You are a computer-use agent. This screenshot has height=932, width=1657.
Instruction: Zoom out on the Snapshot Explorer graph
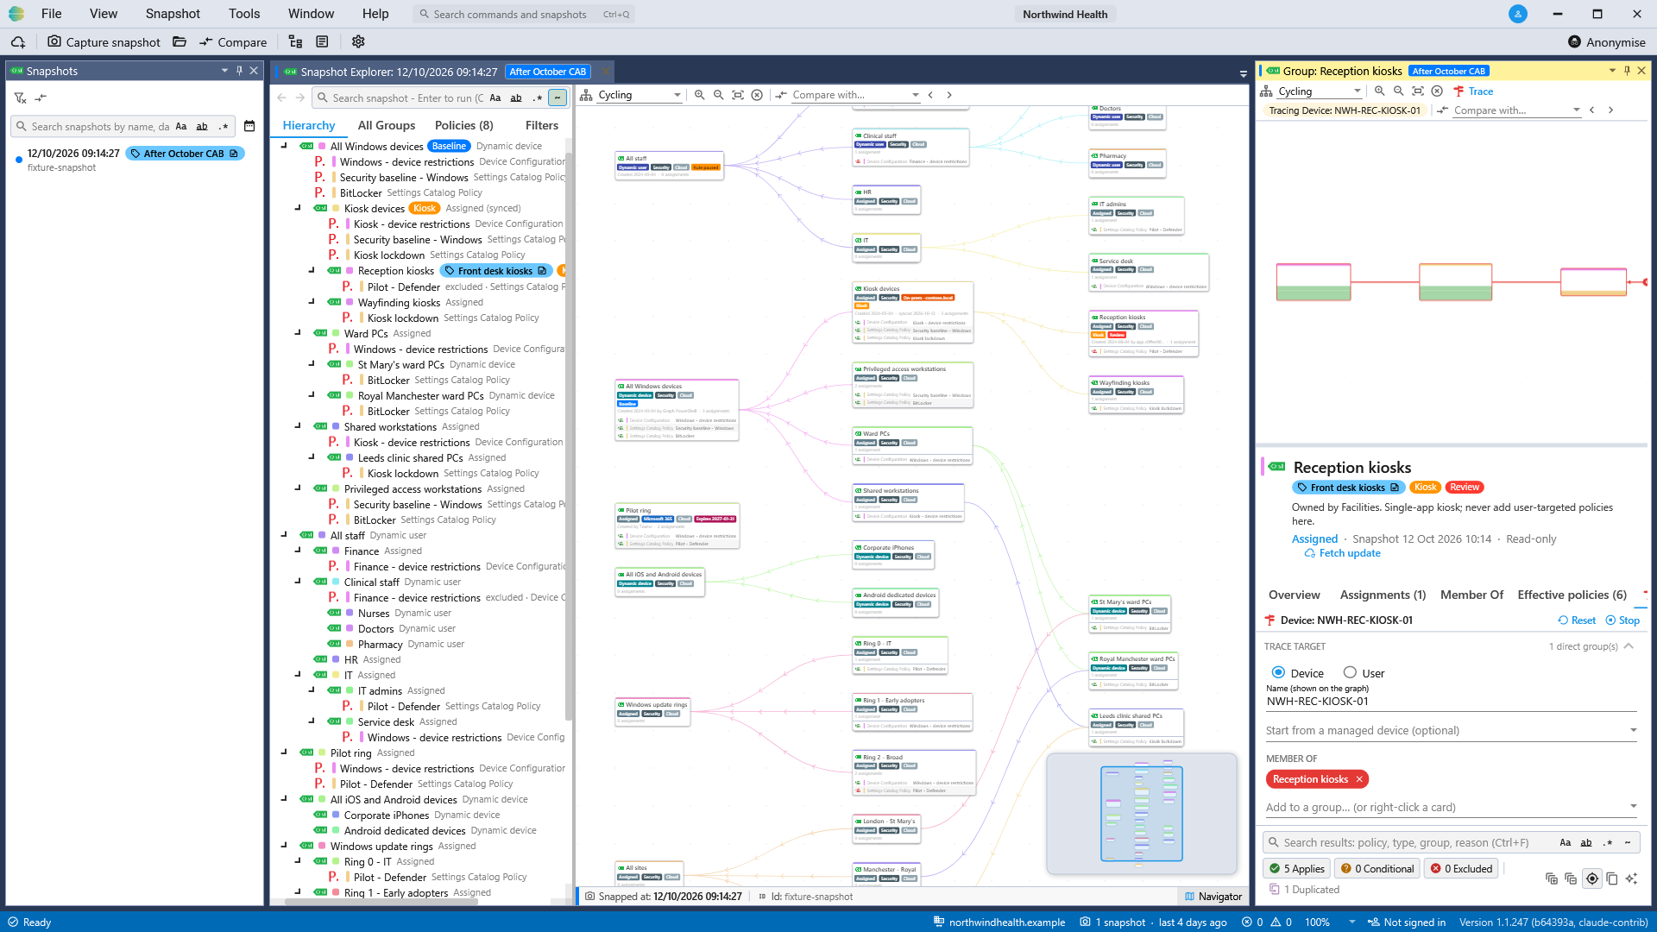pos(719,95)
